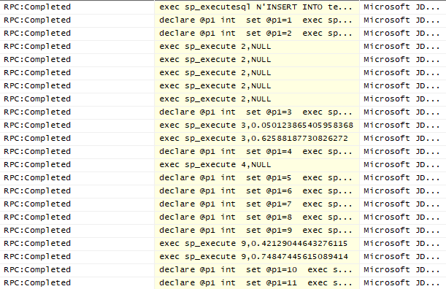Screen dimensions: 446x289
Task: Select 'Microsoft JD...' in the @p1=2 row
Action: tap(401, 34)
